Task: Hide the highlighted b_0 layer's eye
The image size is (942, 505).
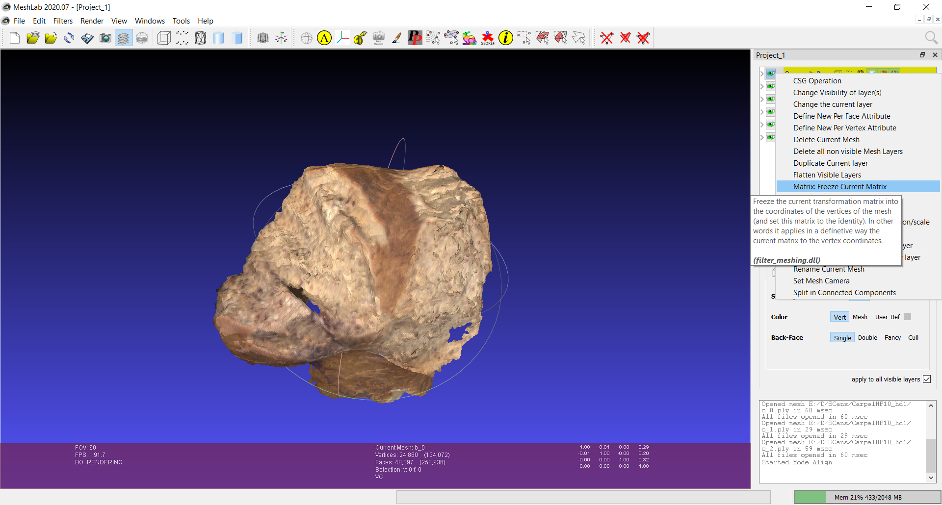Action: [771, 74]
